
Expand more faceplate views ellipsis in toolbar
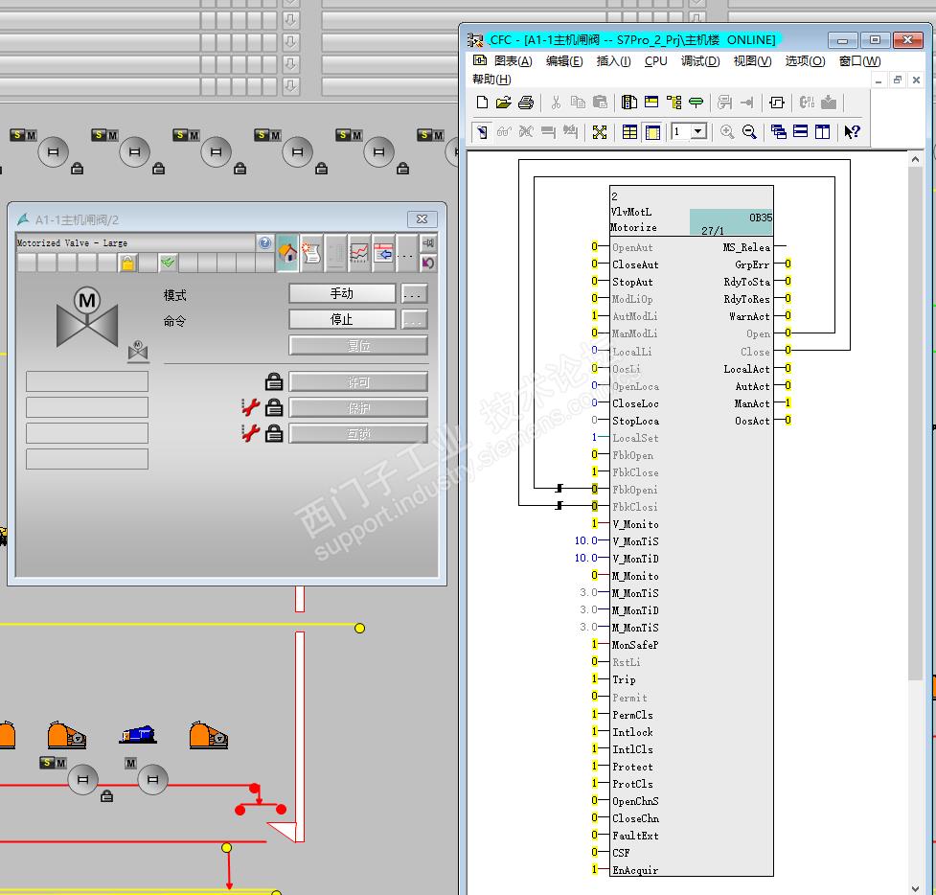(406, 254)
